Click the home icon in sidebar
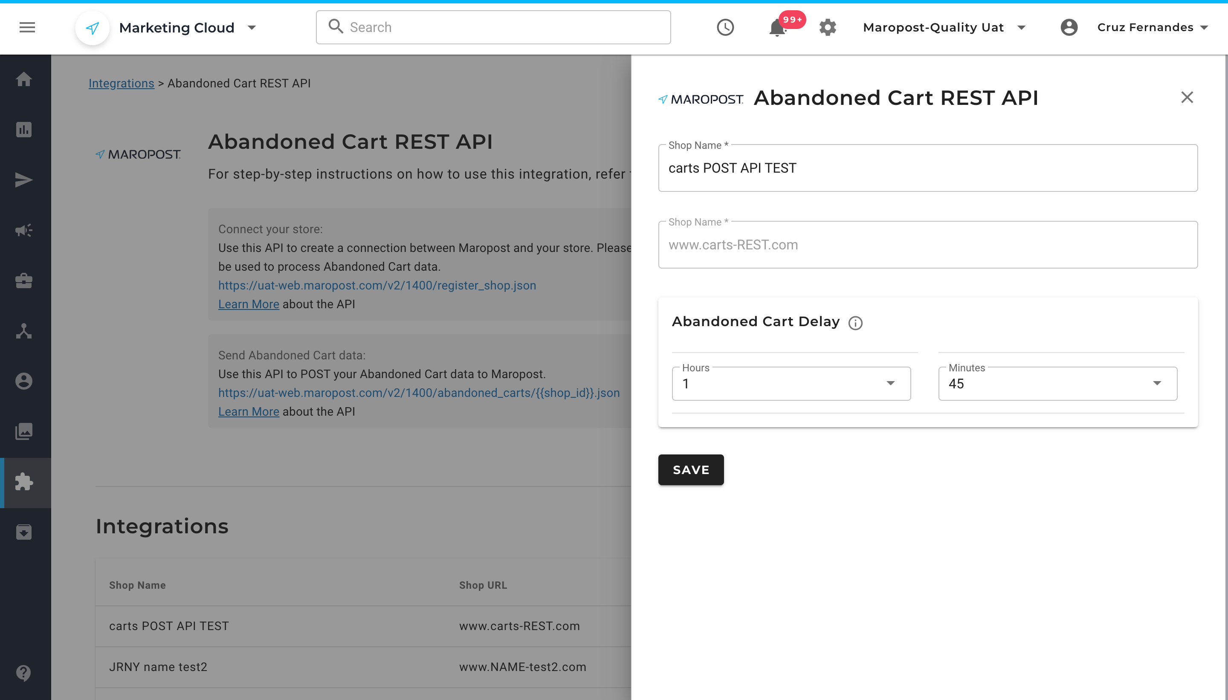This screenshot has width=1228, height=700. coord(23,79)
